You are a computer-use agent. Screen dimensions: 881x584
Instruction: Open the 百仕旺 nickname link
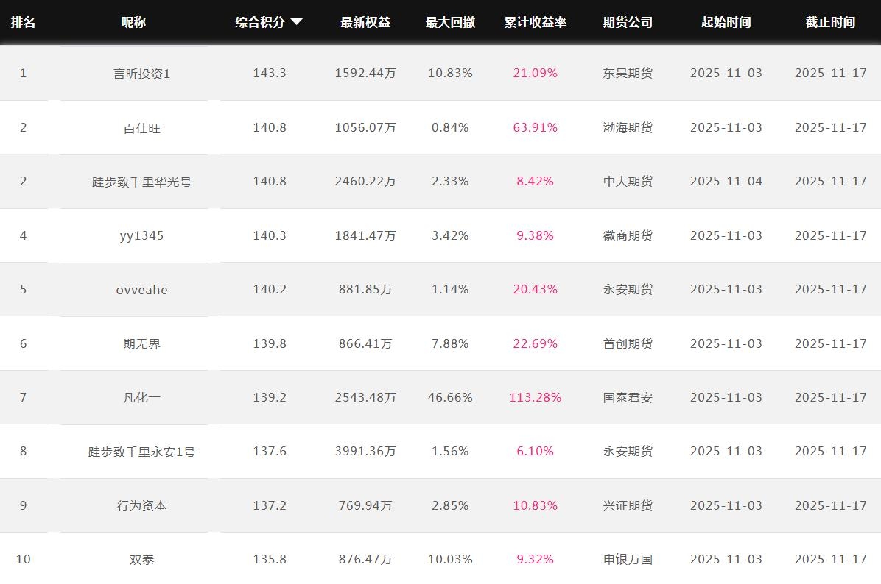(141, 128)
